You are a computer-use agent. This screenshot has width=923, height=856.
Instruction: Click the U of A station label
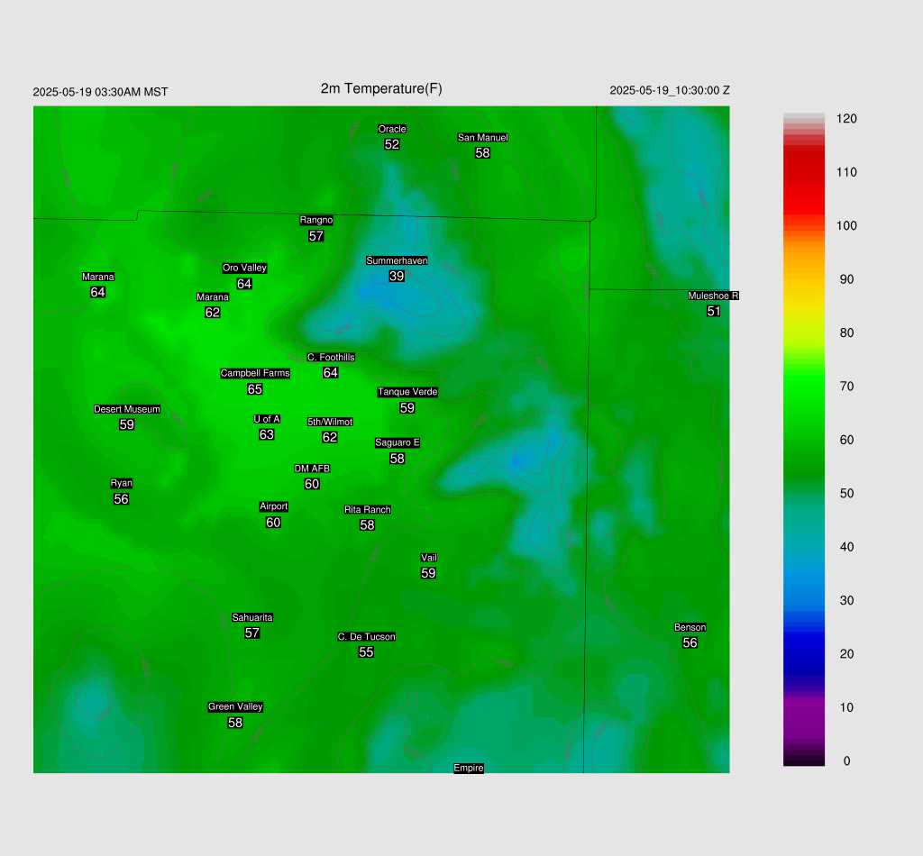(267, 419)
